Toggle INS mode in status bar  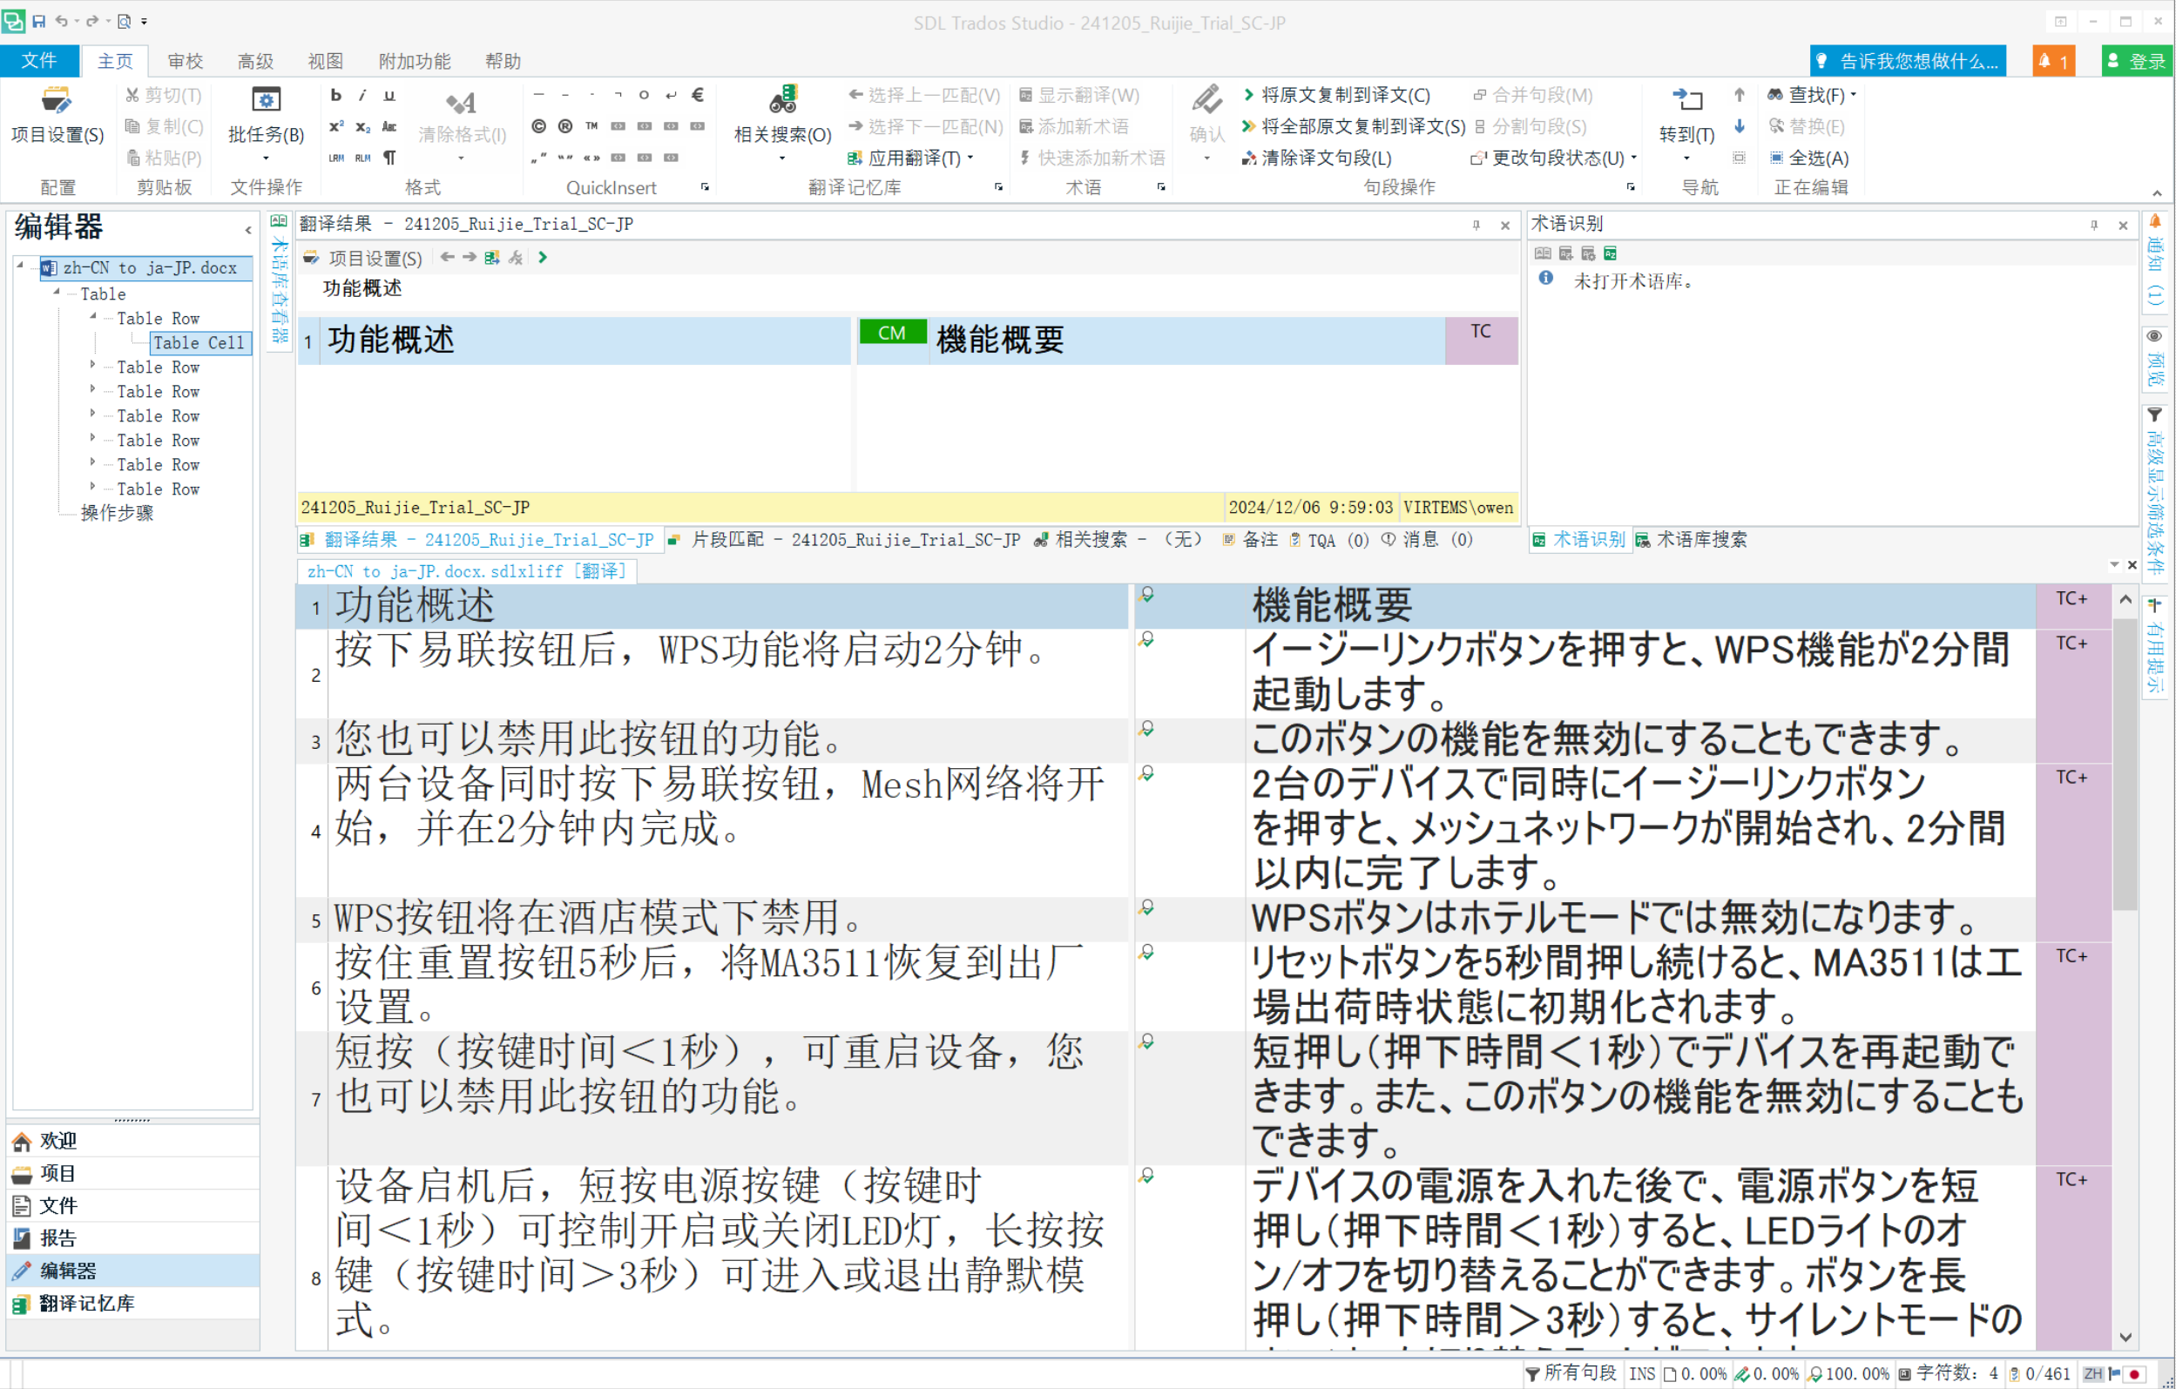[1642, 1373]
